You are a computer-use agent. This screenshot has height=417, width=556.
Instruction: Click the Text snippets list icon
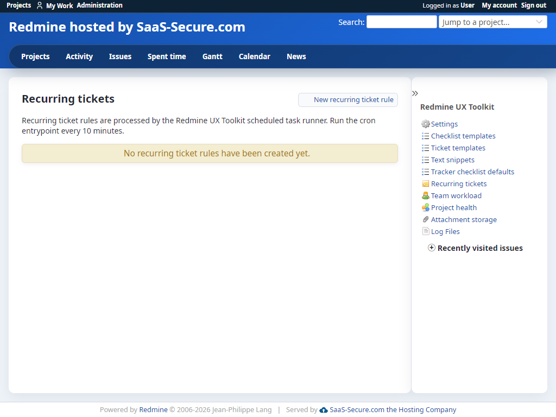click(x=425, y=160)
